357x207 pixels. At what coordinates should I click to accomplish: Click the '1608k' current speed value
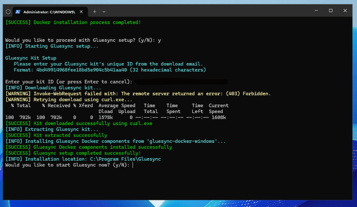click(219, 117)
